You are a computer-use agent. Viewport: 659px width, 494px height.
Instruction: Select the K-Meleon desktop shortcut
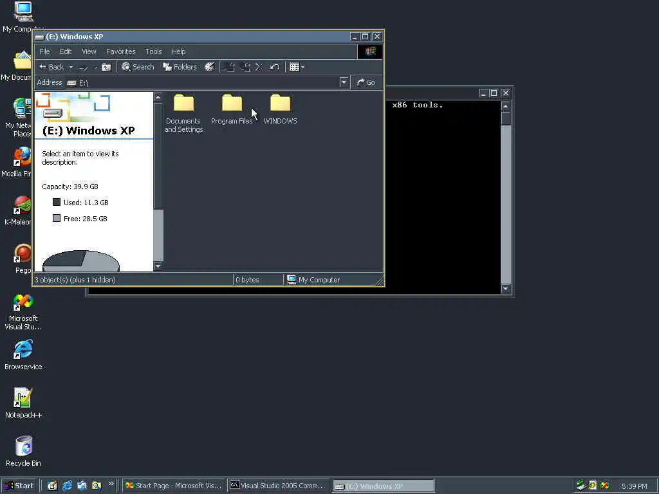(x=17, y=211)
